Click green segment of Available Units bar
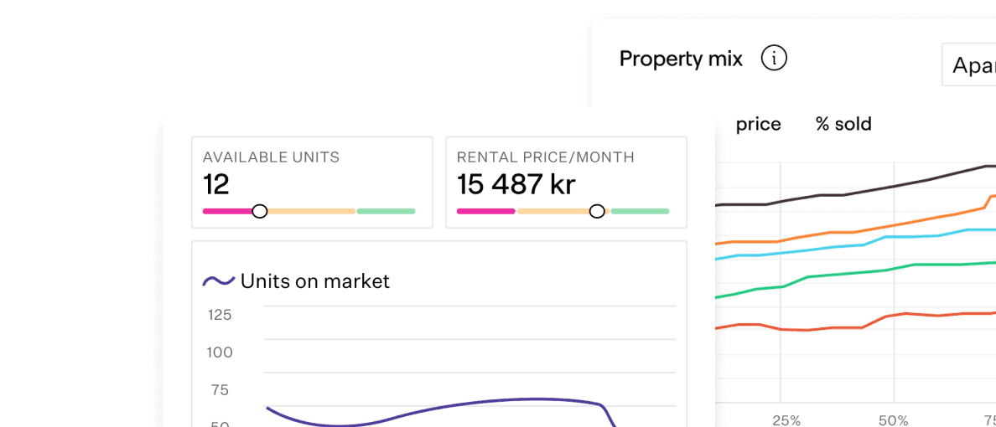Image resolution: width=996 pixels, height=427 pixels. 386,211
